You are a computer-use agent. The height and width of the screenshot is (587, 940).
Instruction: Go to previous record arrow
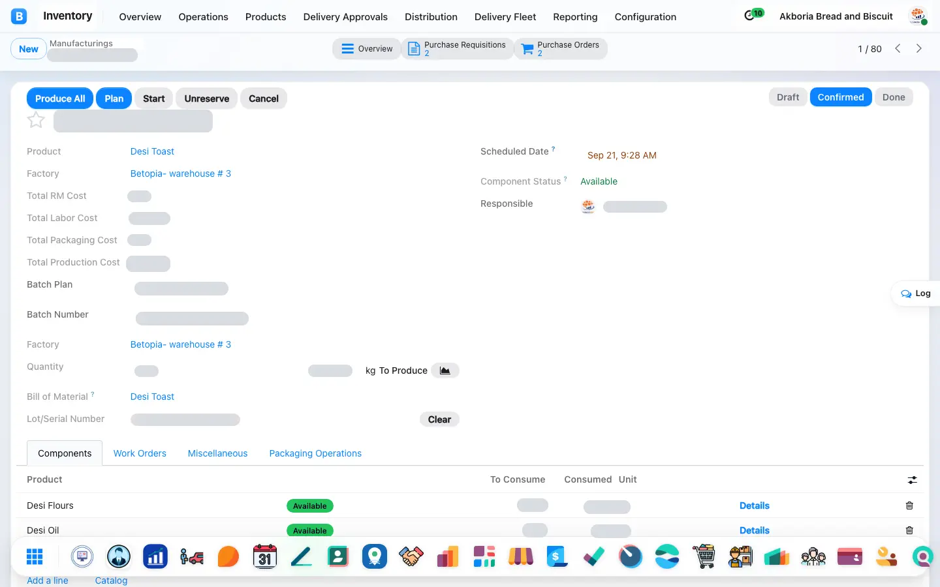click(898, 48)
